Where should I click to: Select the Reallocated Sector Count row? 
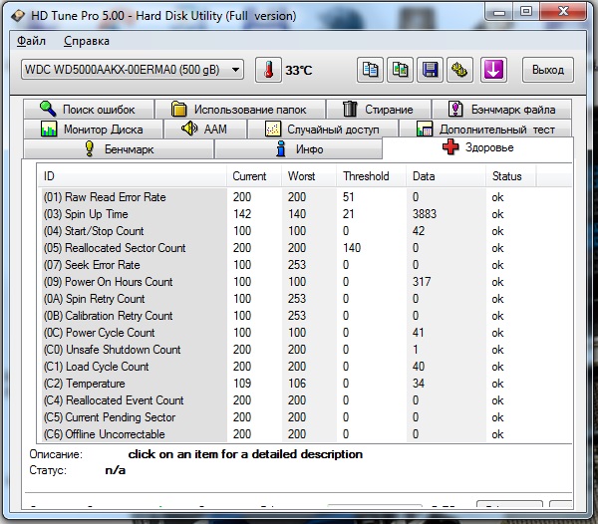[x=304, y=248]
